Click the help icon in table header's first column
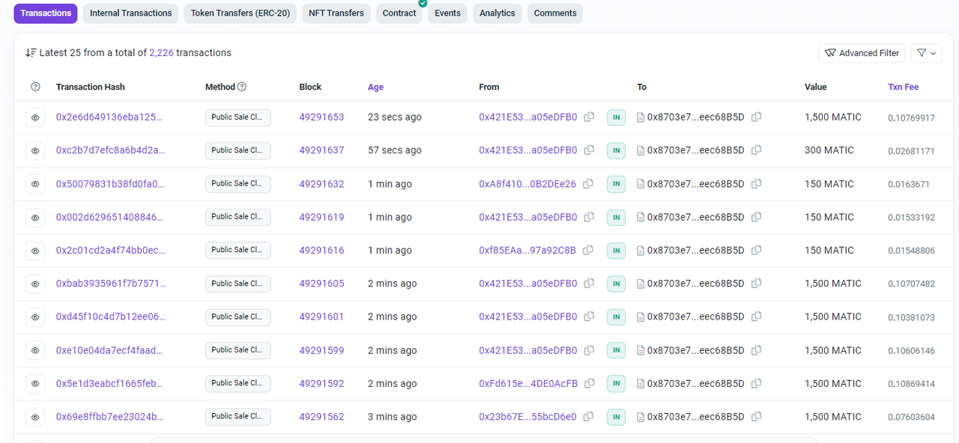This screenshot has height=443, width=959. click(35, 87)
